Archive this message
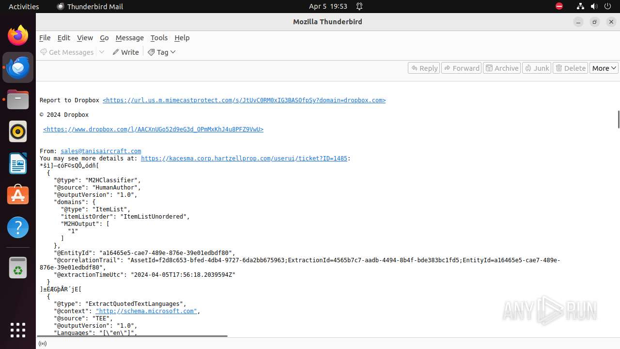Image resolution: width=620 pixels, height=349 pixels. click(502, 68)
